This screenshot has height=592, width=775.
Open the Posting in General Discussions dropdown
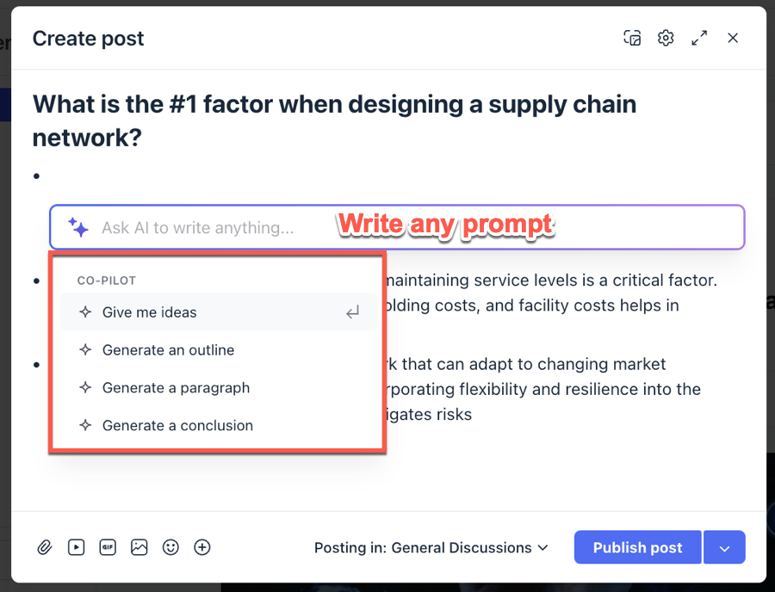[431, 547]
